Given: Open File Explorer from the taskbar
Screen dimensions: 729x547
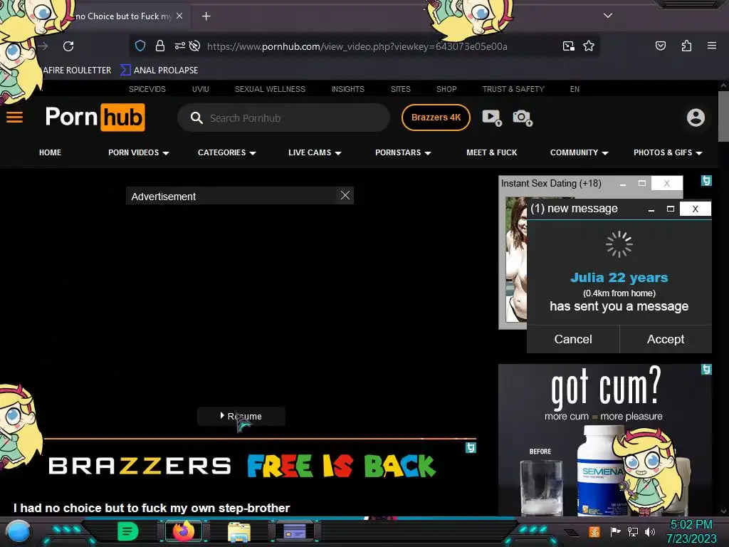Looking at the screenshot, I should tap(239, 531).
